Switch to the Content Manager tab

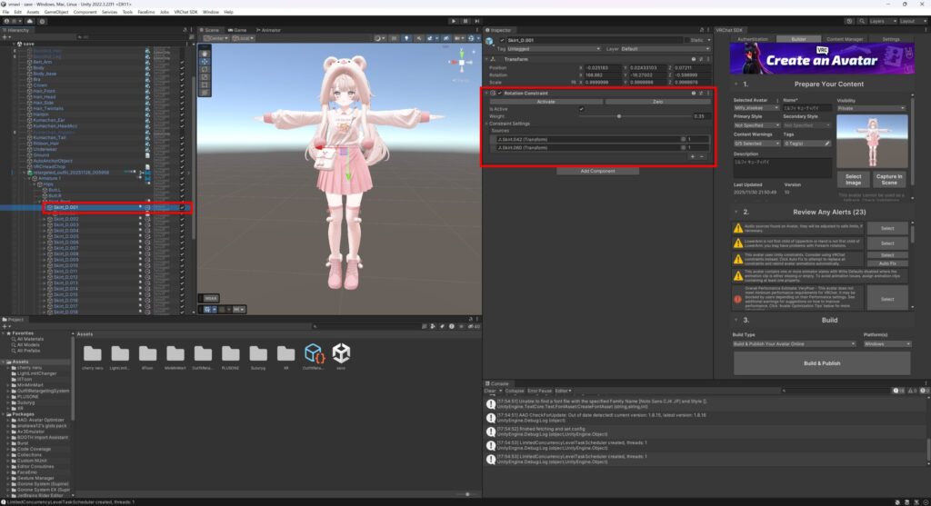click(845, 39)
